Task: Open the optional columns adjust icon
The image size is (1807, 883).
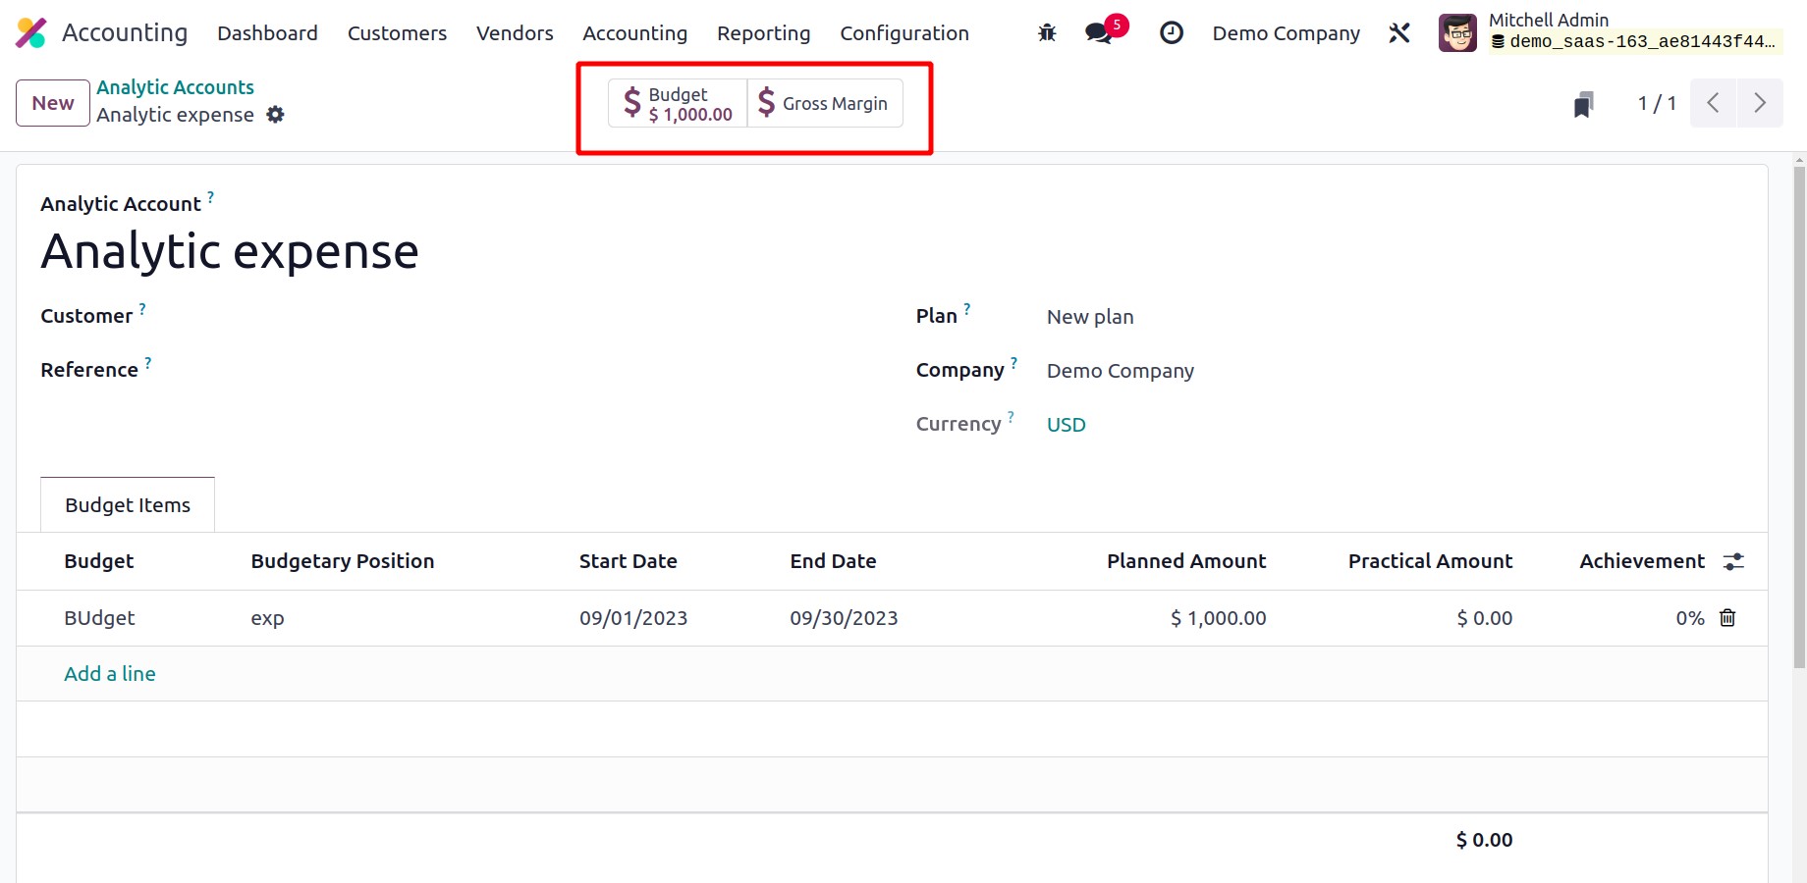Action: point(1733,561)
